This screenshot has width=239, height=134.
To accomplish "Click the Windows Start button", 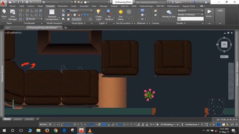I will [x=4, y=131].
